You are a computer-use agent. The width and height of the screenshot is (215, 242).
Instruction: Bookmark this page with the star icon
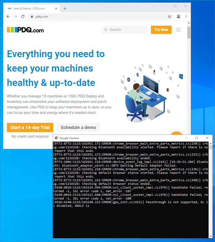click(x=169, y=16)
